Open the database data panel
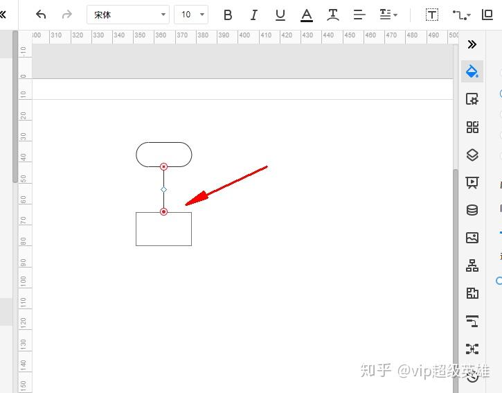Image resolution: width=502 pixels, height=393 pixels. pos(472,210)
